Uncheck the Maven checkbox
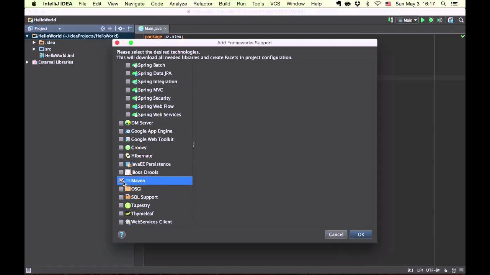The height and width of the screenshot is (275, 490). tap(121, 181)
